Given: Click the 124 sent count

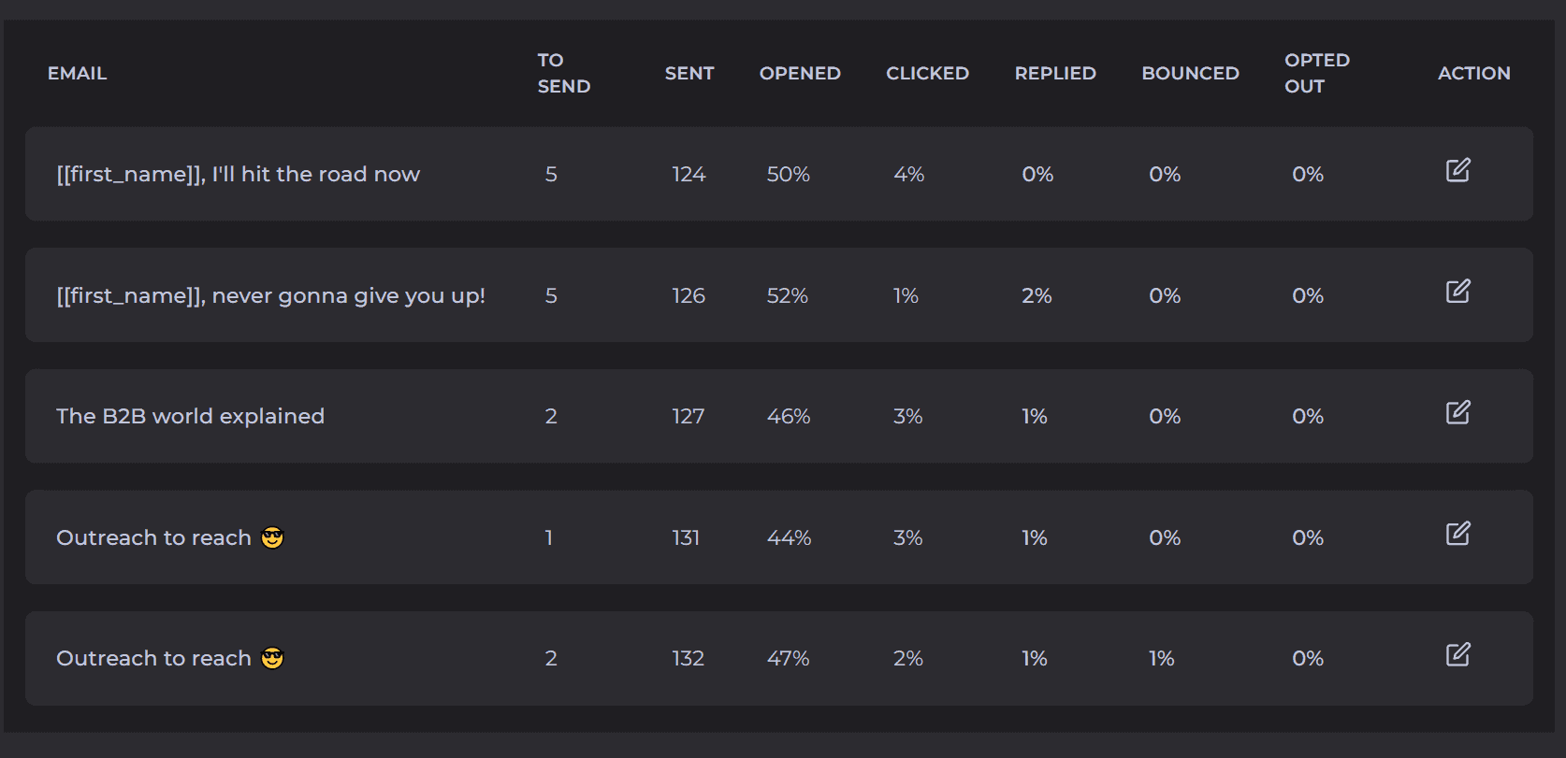Looking at the screenshot, I should (x=689, y=175).
